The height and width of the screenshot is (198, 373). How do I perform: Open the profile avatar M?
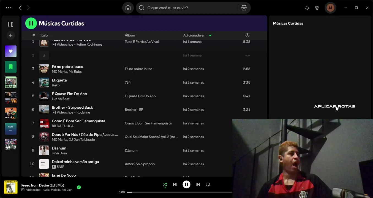(330, 8)
